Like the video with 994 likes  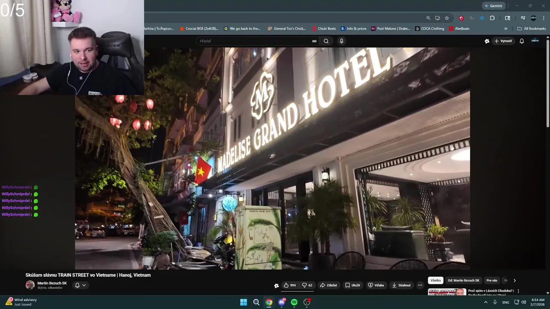pyautogui.click(x=290, y=285)
